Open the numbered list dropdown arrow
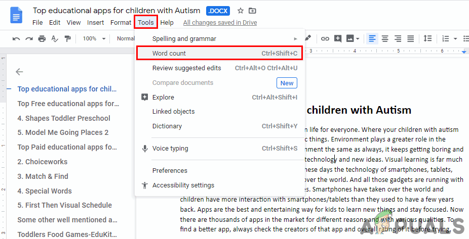Image resolution: width=469 pixels, height=239 pixels. pyautogui.click(x=456, y=38)
